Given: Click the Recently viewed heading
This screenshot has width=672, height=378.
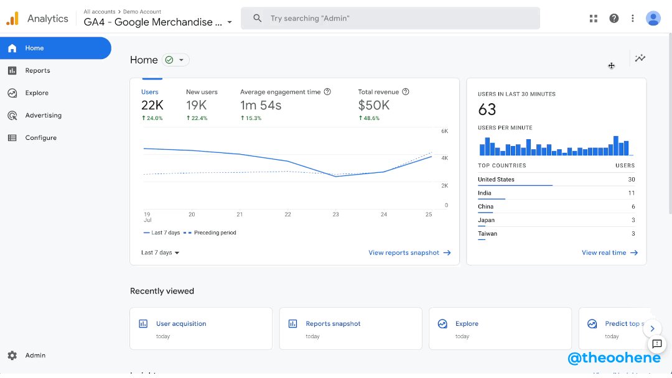Looking at the screenshot, I should pos(162,291).
